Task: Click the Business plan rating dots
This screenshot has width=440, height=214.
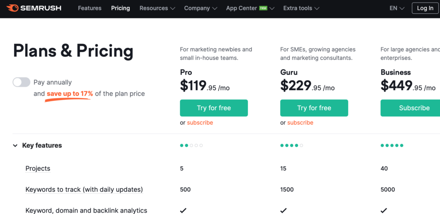Action: [x=392, y=145]
